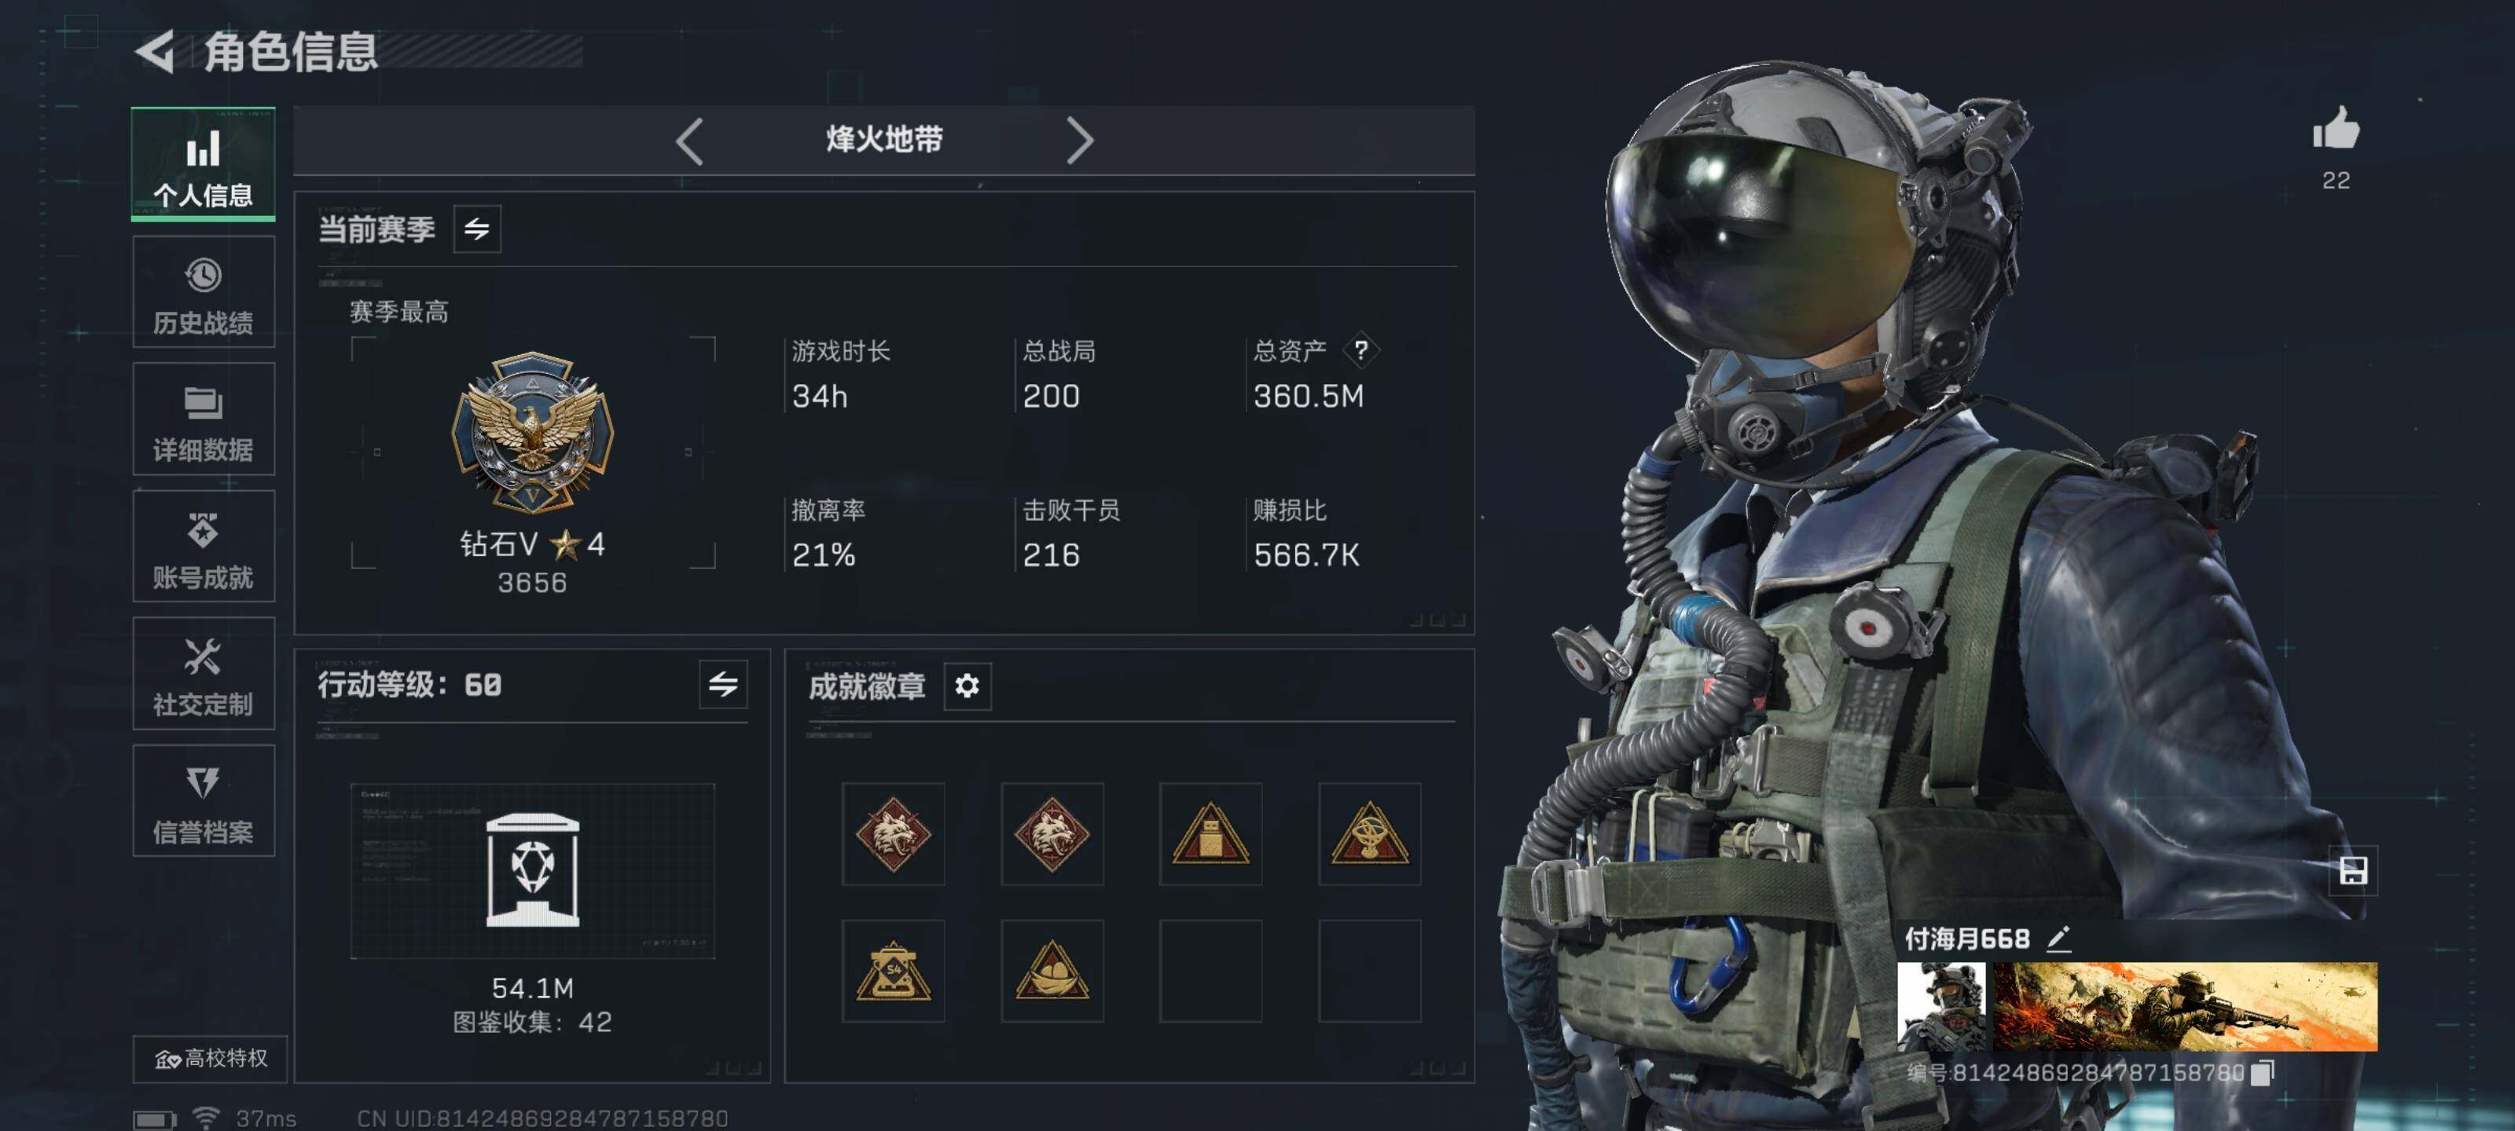This screenshot has height=1131, width=2515.
Task: Toggle the 当前赛季 season switch button
Action: 476,229
